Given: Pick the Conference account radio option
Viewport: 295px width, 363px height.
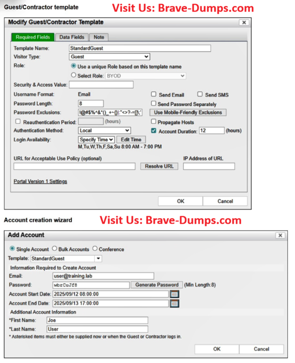Looking at the screenshot, I should (x=95, y=249).
